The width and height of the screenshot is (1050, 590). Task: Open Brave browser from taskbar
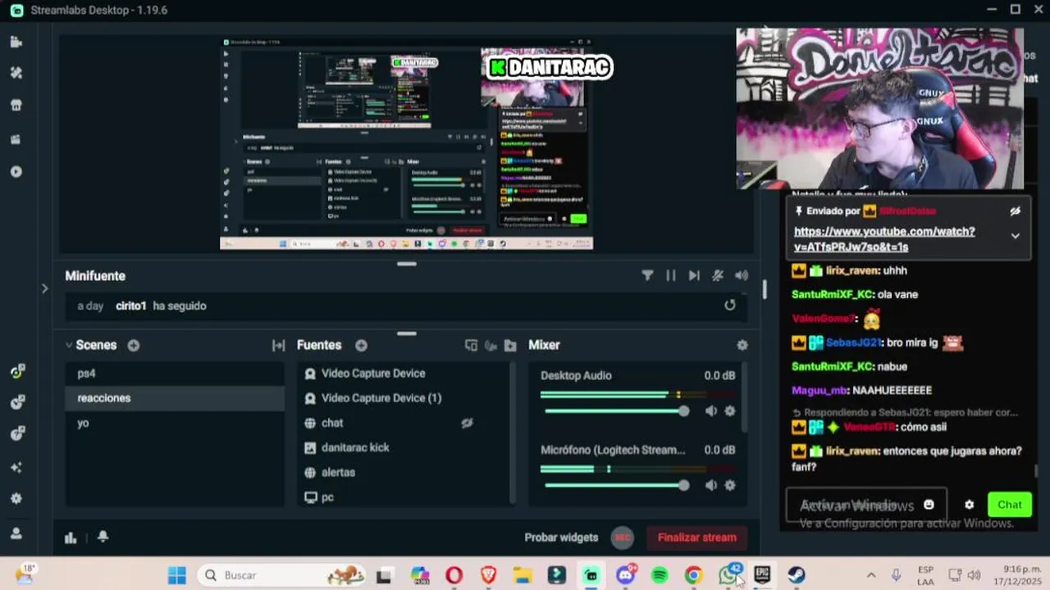coord(488,575)
